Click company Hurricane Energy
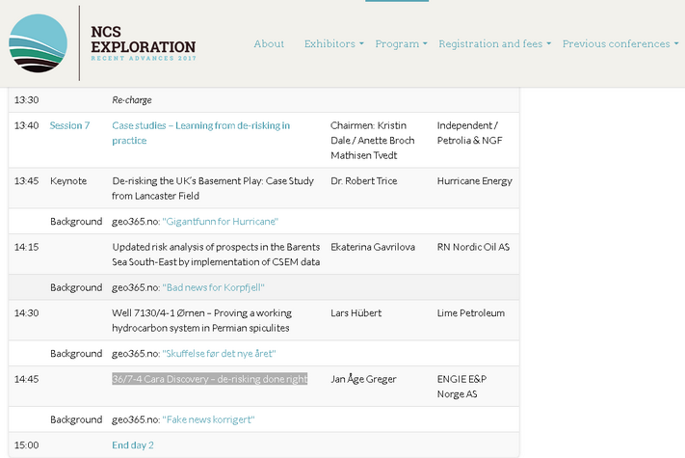Screen dimensions: 685x458 tap(474, 181)
